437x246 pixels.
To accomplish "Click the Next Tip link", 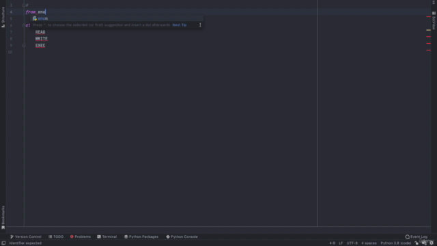I will (x=180, y=25).
